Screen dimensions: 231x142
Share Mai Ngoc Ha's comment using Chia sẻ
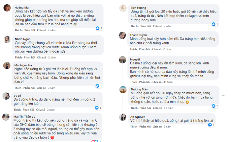[x=41, y=88]
